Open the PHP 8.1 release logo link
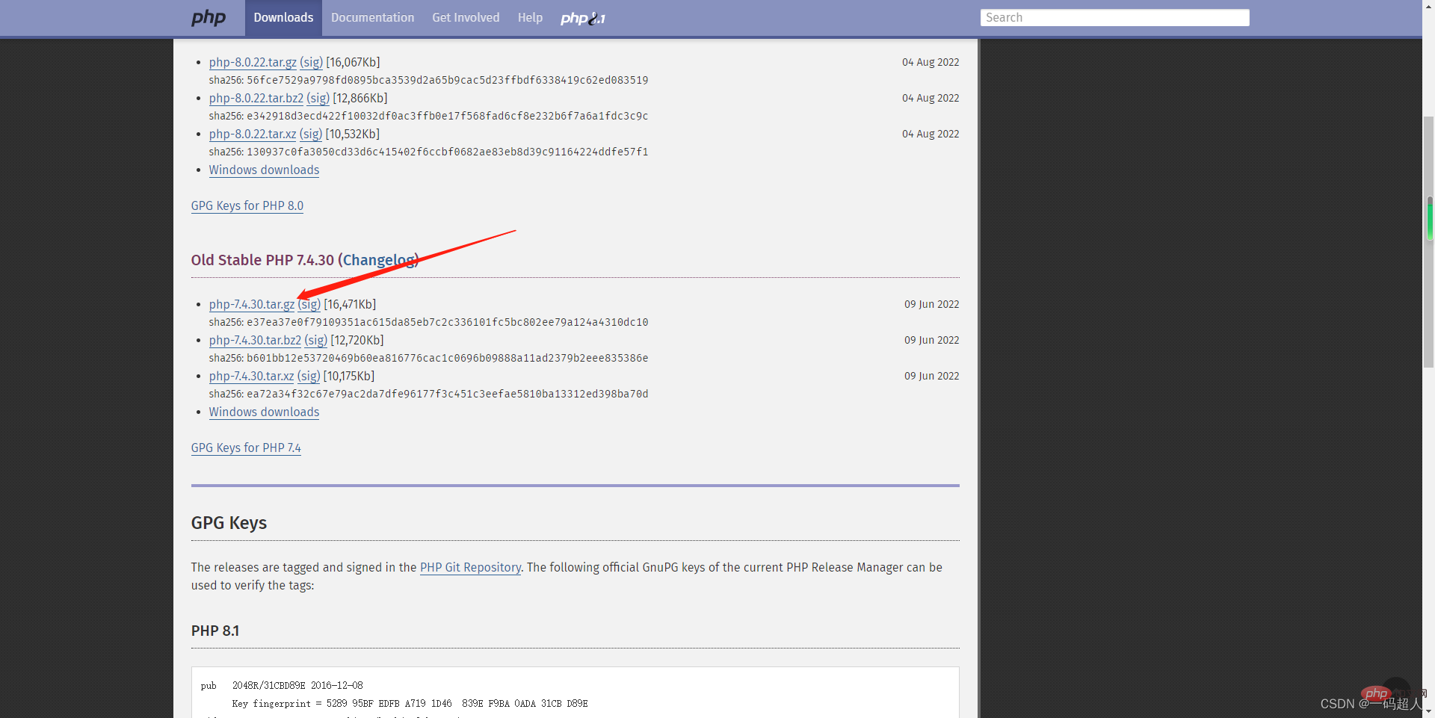Viewport: 1435px width, 718px height. click(583, 18)
